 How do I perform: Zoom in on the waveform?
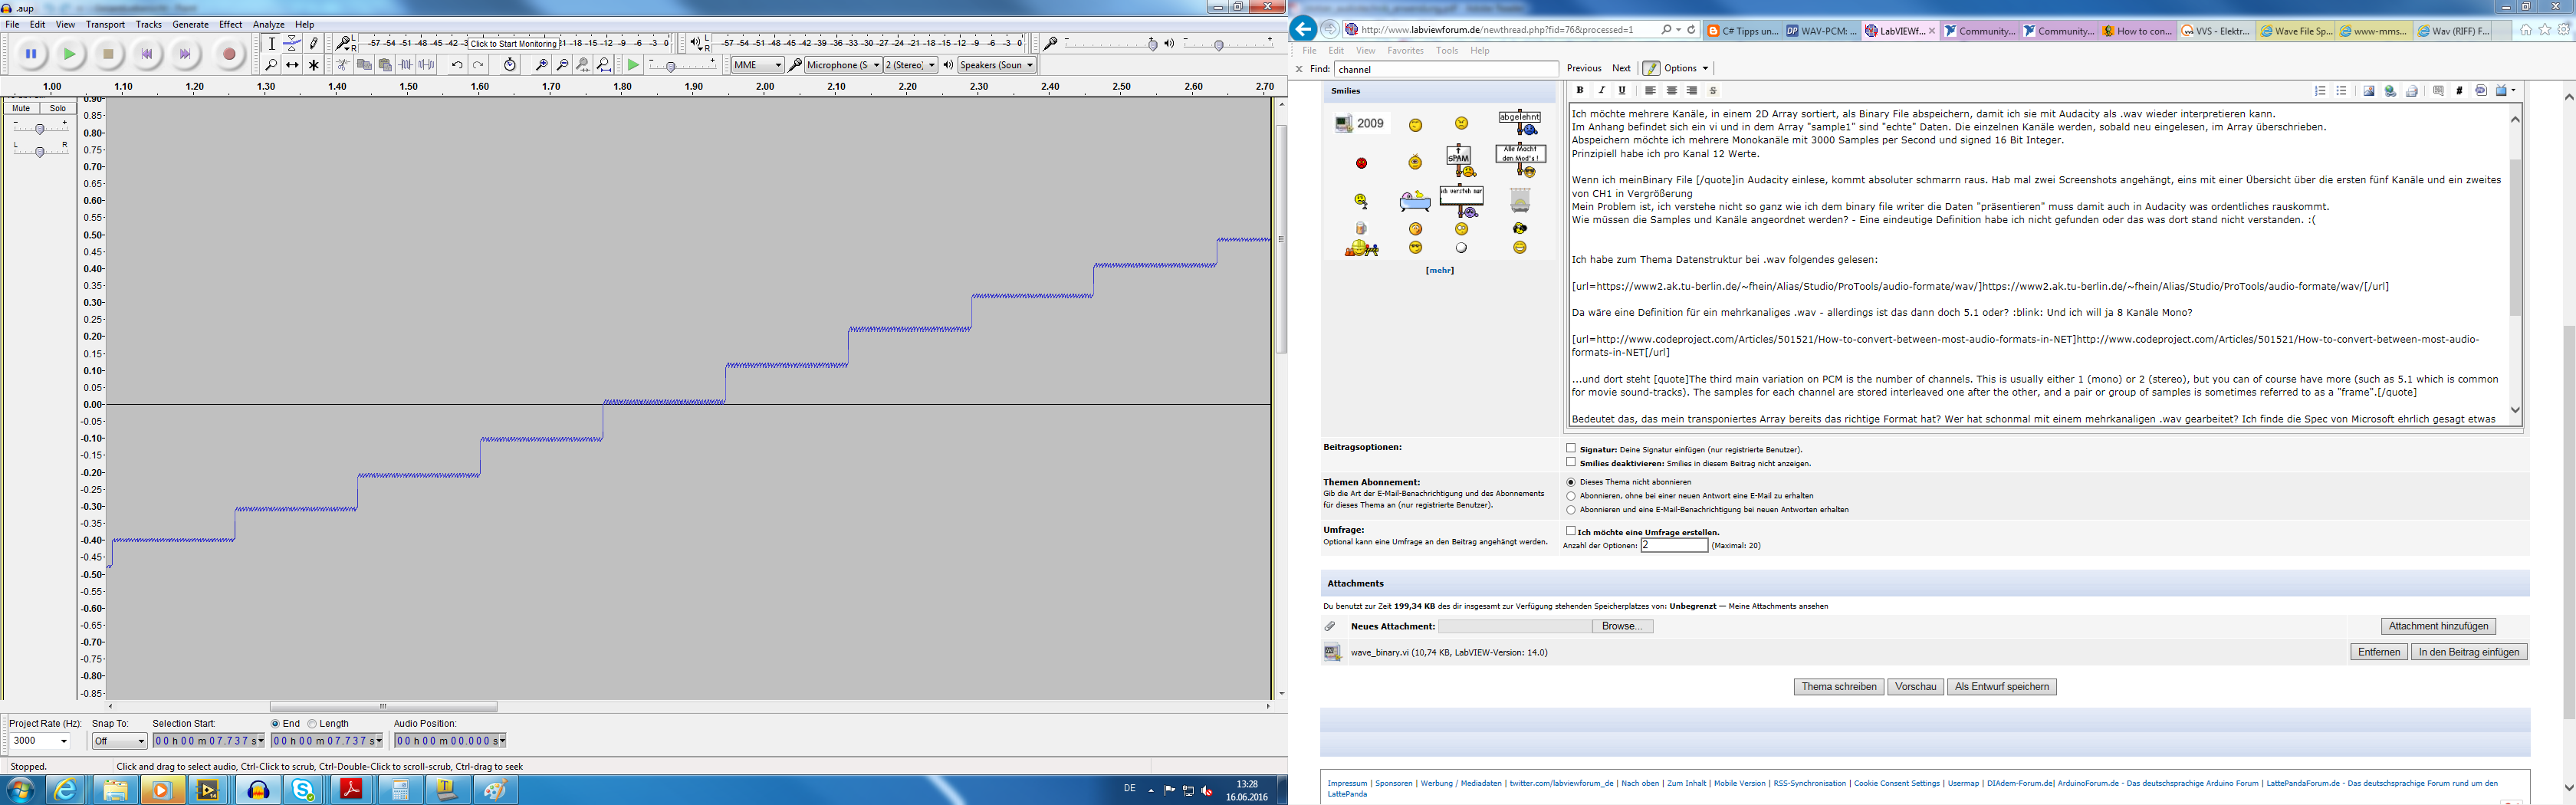[x=542, y=65]
